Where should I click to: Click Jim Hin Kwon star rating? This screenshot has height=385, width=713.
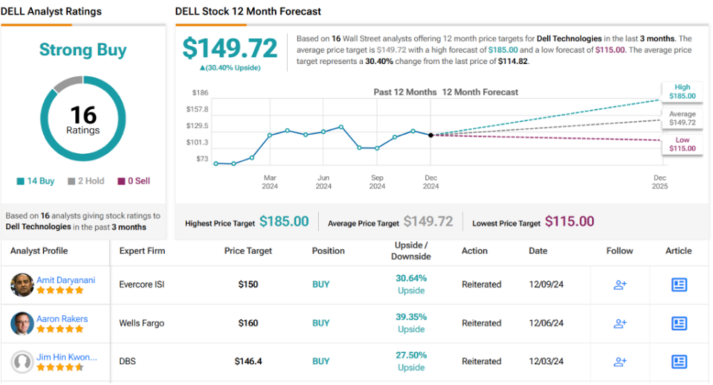click(x=60, y=367)
